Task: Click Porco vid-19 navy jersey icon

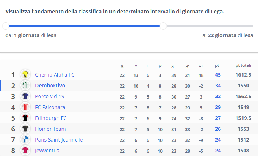Action: point(25,96)
